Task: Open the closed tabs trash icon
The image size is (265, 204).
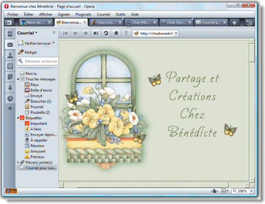Action: (249, 23)
